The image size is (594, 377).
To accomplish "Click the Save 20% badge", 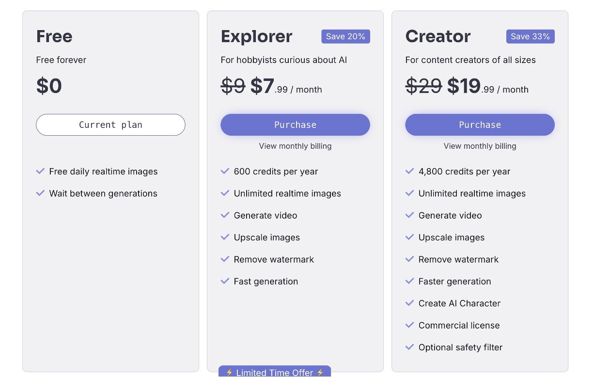I will [345, 36].
